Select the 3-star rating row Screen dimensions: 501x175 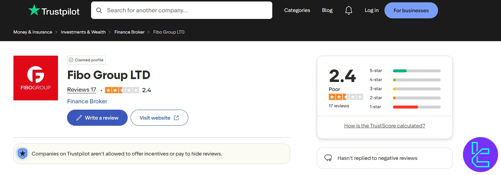[x=405, y=89]
